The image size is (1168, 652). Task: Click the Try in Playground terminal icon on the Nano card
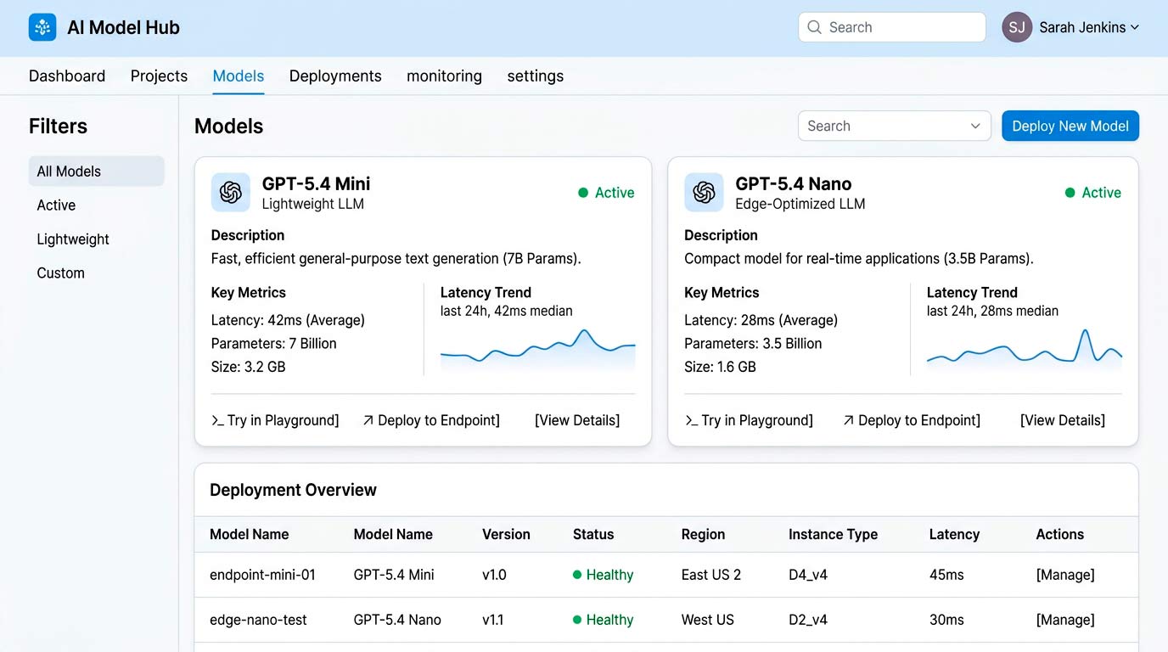pos(693,419)
